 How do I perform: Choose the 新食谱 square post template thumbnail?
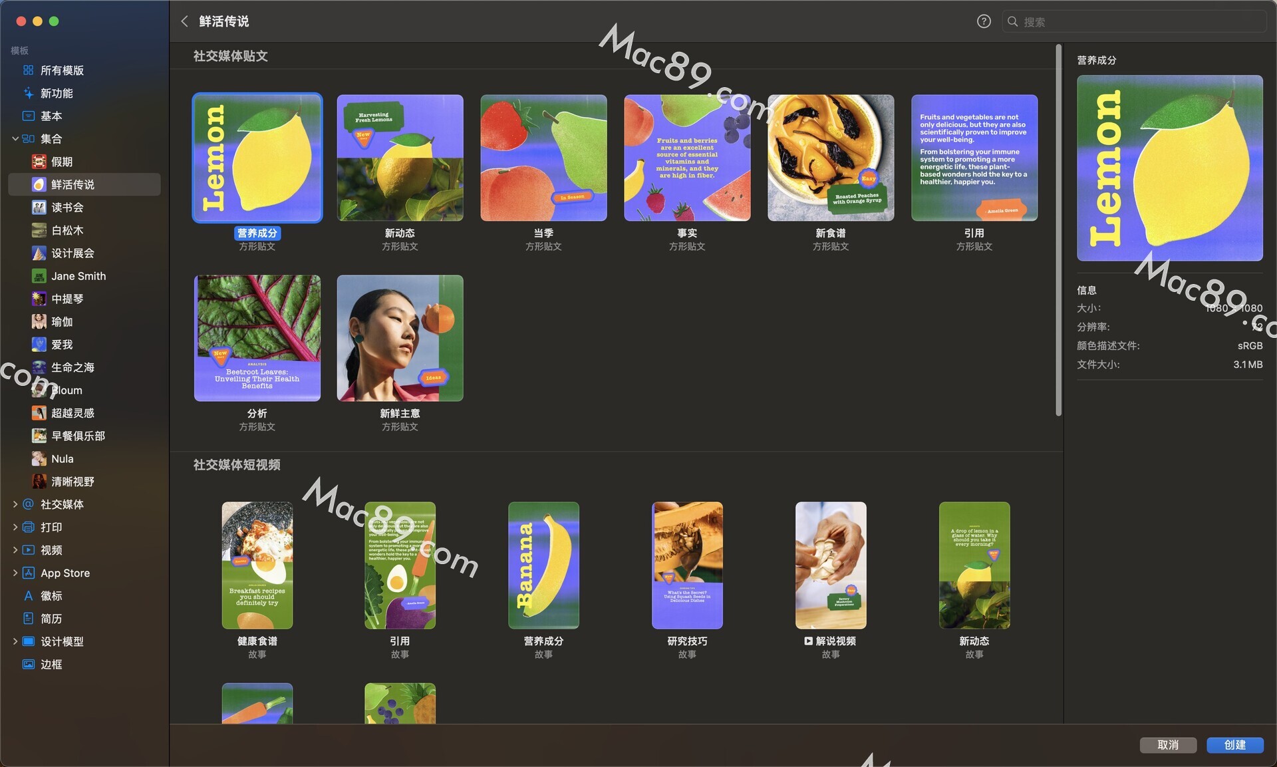[x=830, y=158]
